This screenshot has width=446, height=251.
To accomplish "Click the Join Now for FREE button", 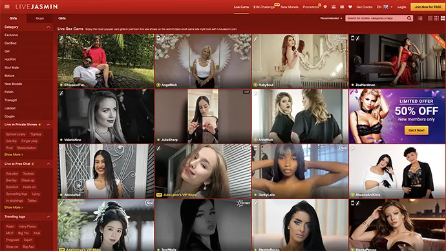I will coord(427,7).
